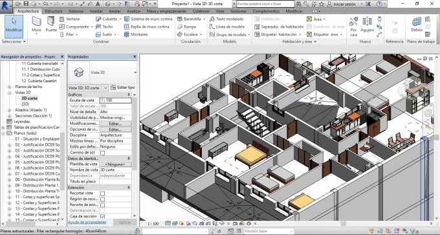Check the Recorte de anotación box
The height and width of the screenshot is (235, 440).
102,205
